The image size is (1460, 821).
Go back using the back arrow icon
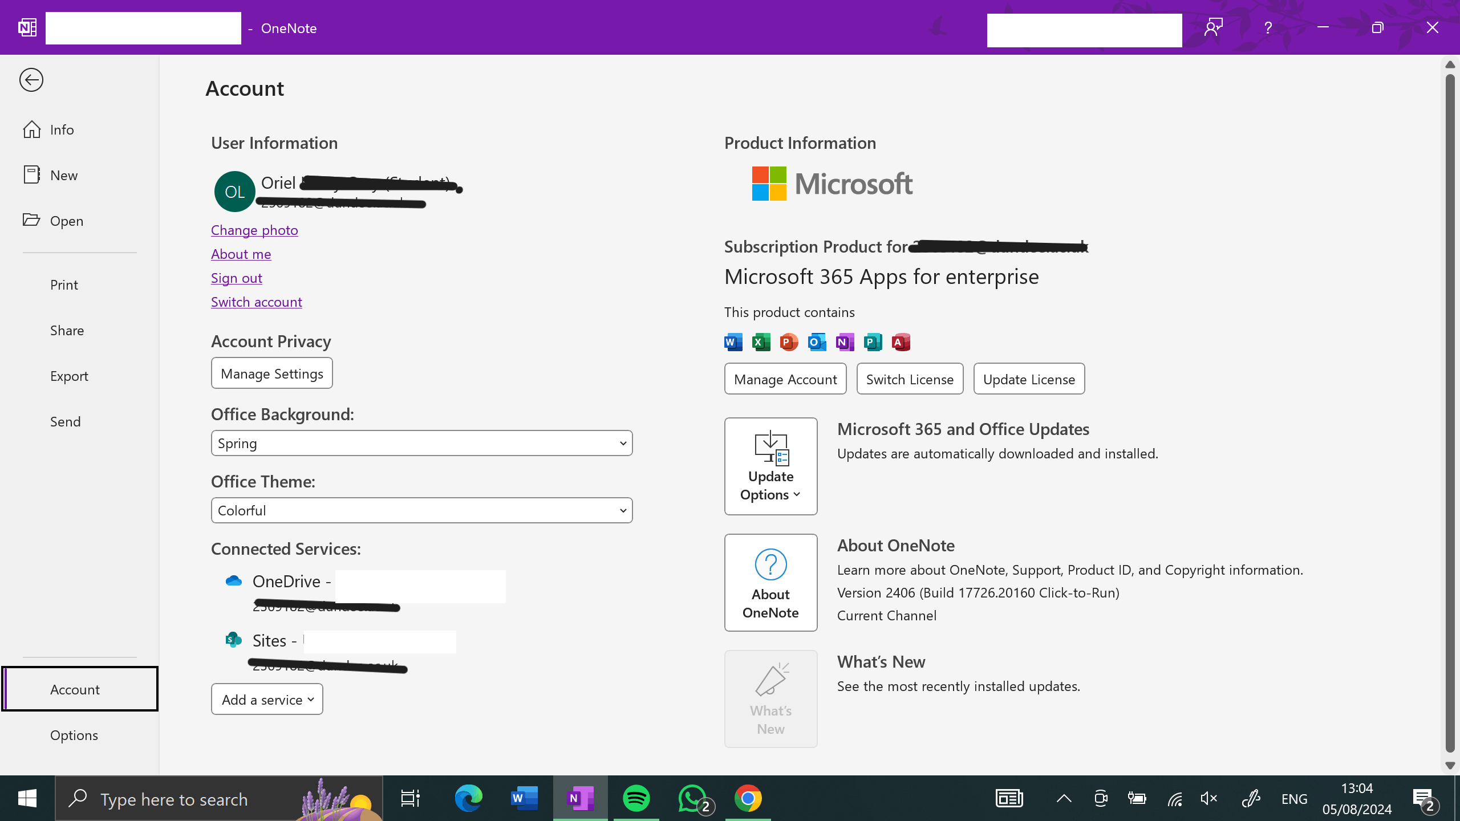pyautogui.click(x=31, y=80)
